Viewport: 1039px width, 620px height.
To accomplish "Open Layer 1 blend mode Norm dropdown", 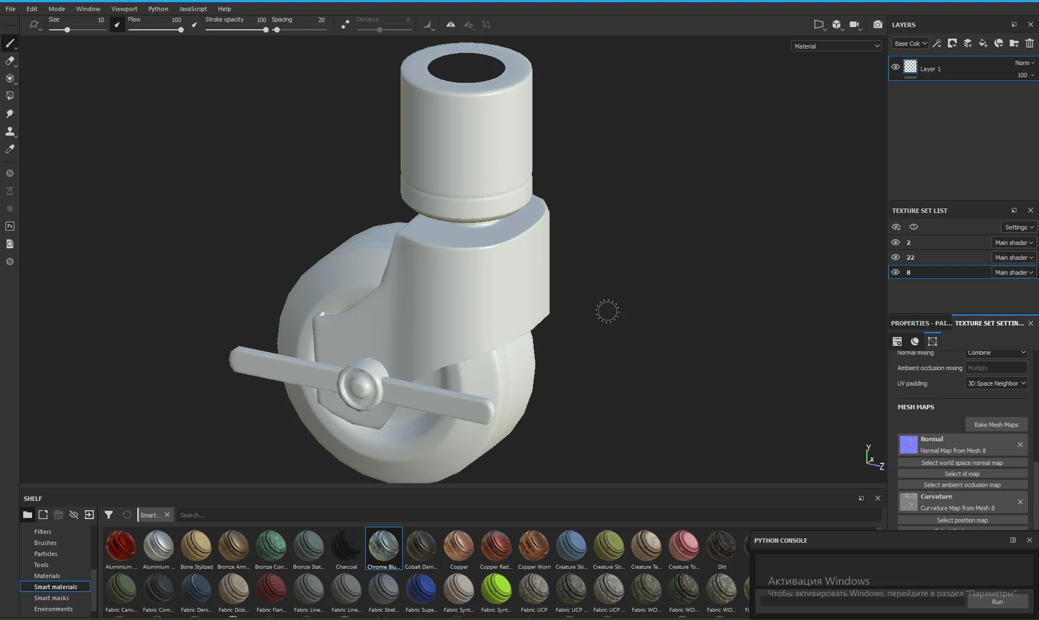I will coord(1025,63).
